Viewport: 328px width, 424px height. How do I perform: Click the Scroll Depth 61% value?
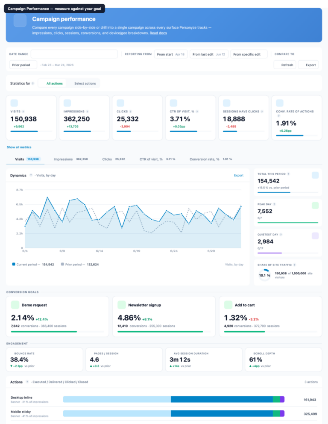(255, 359)
